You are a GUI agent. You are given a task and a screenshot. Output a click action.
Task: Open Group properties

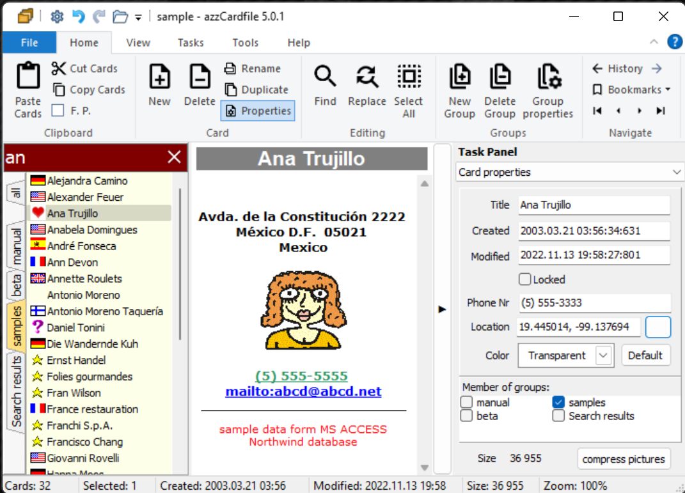548,91
